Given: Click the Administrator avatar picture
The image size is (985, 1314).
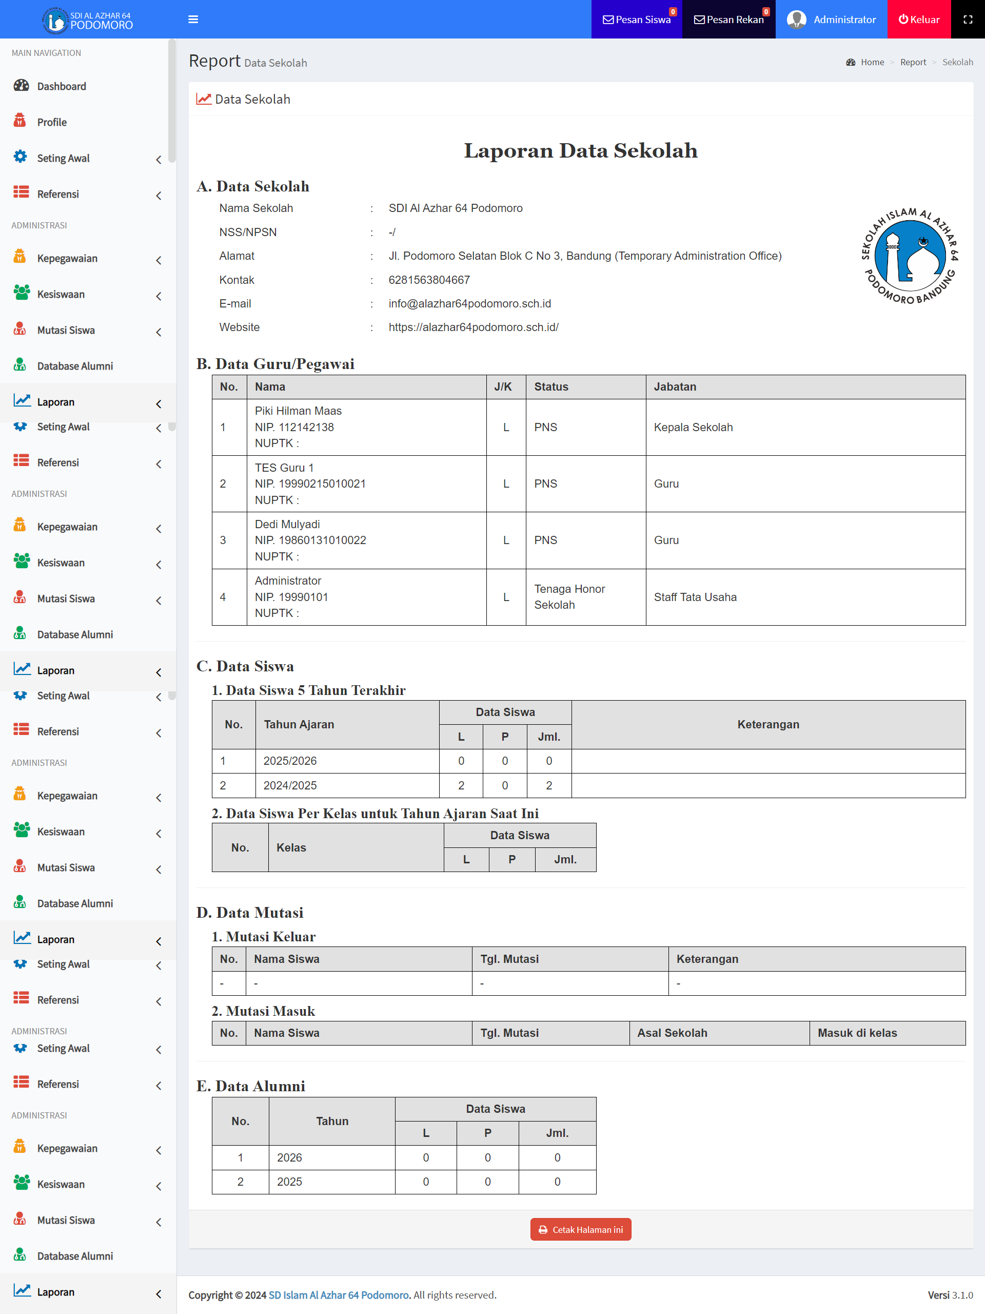Looking at the screenshot, I should [x=796, y=20].
